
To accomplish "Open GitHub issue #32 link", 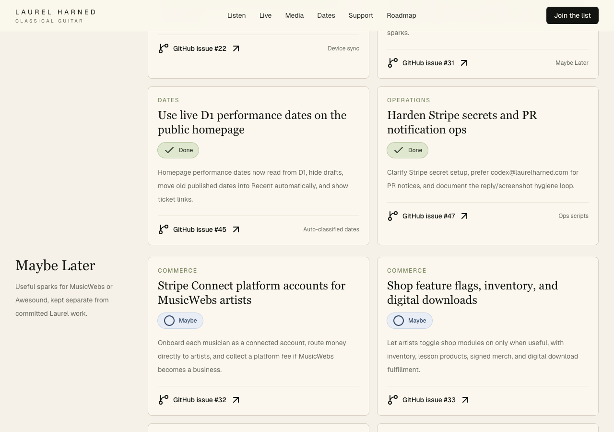I will [200, 400].
